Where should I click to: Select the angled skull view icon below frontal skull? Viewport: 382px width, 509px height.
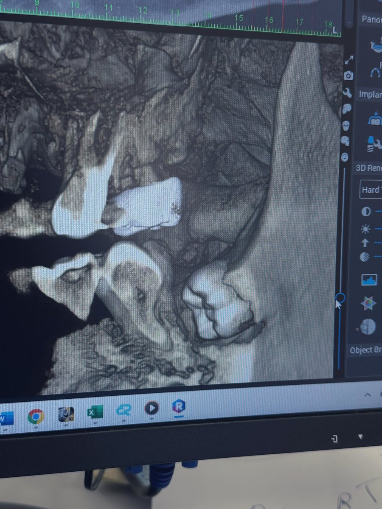click(x=346, y=141)
